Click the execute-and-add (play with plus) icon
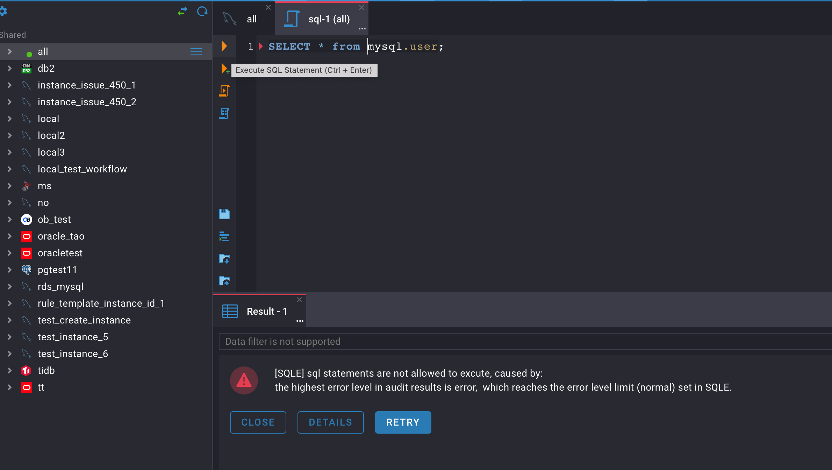 [x=224, y=69]
